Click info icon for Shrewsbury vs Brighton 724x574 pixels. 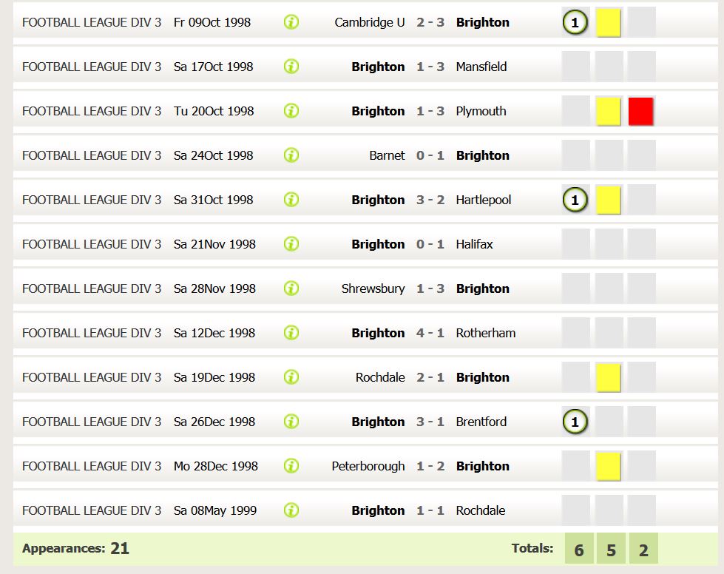(291, 288)
